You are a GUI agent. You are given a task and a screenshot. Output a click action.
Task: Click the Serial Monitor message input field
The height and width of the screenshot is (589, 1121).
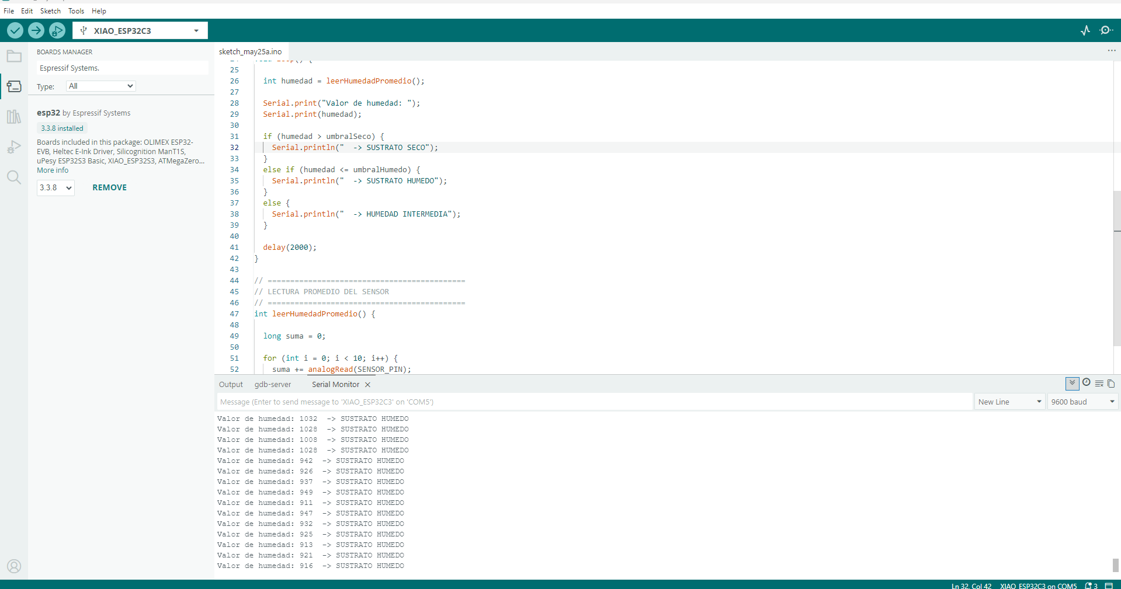[595, 402]
